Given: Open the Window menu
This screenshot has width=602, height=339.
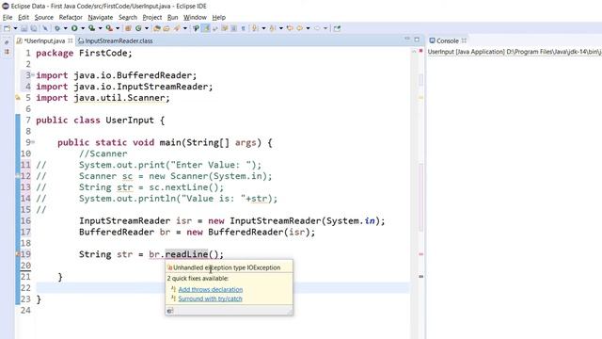Looking at the screenshot, I should click(195, 17).
